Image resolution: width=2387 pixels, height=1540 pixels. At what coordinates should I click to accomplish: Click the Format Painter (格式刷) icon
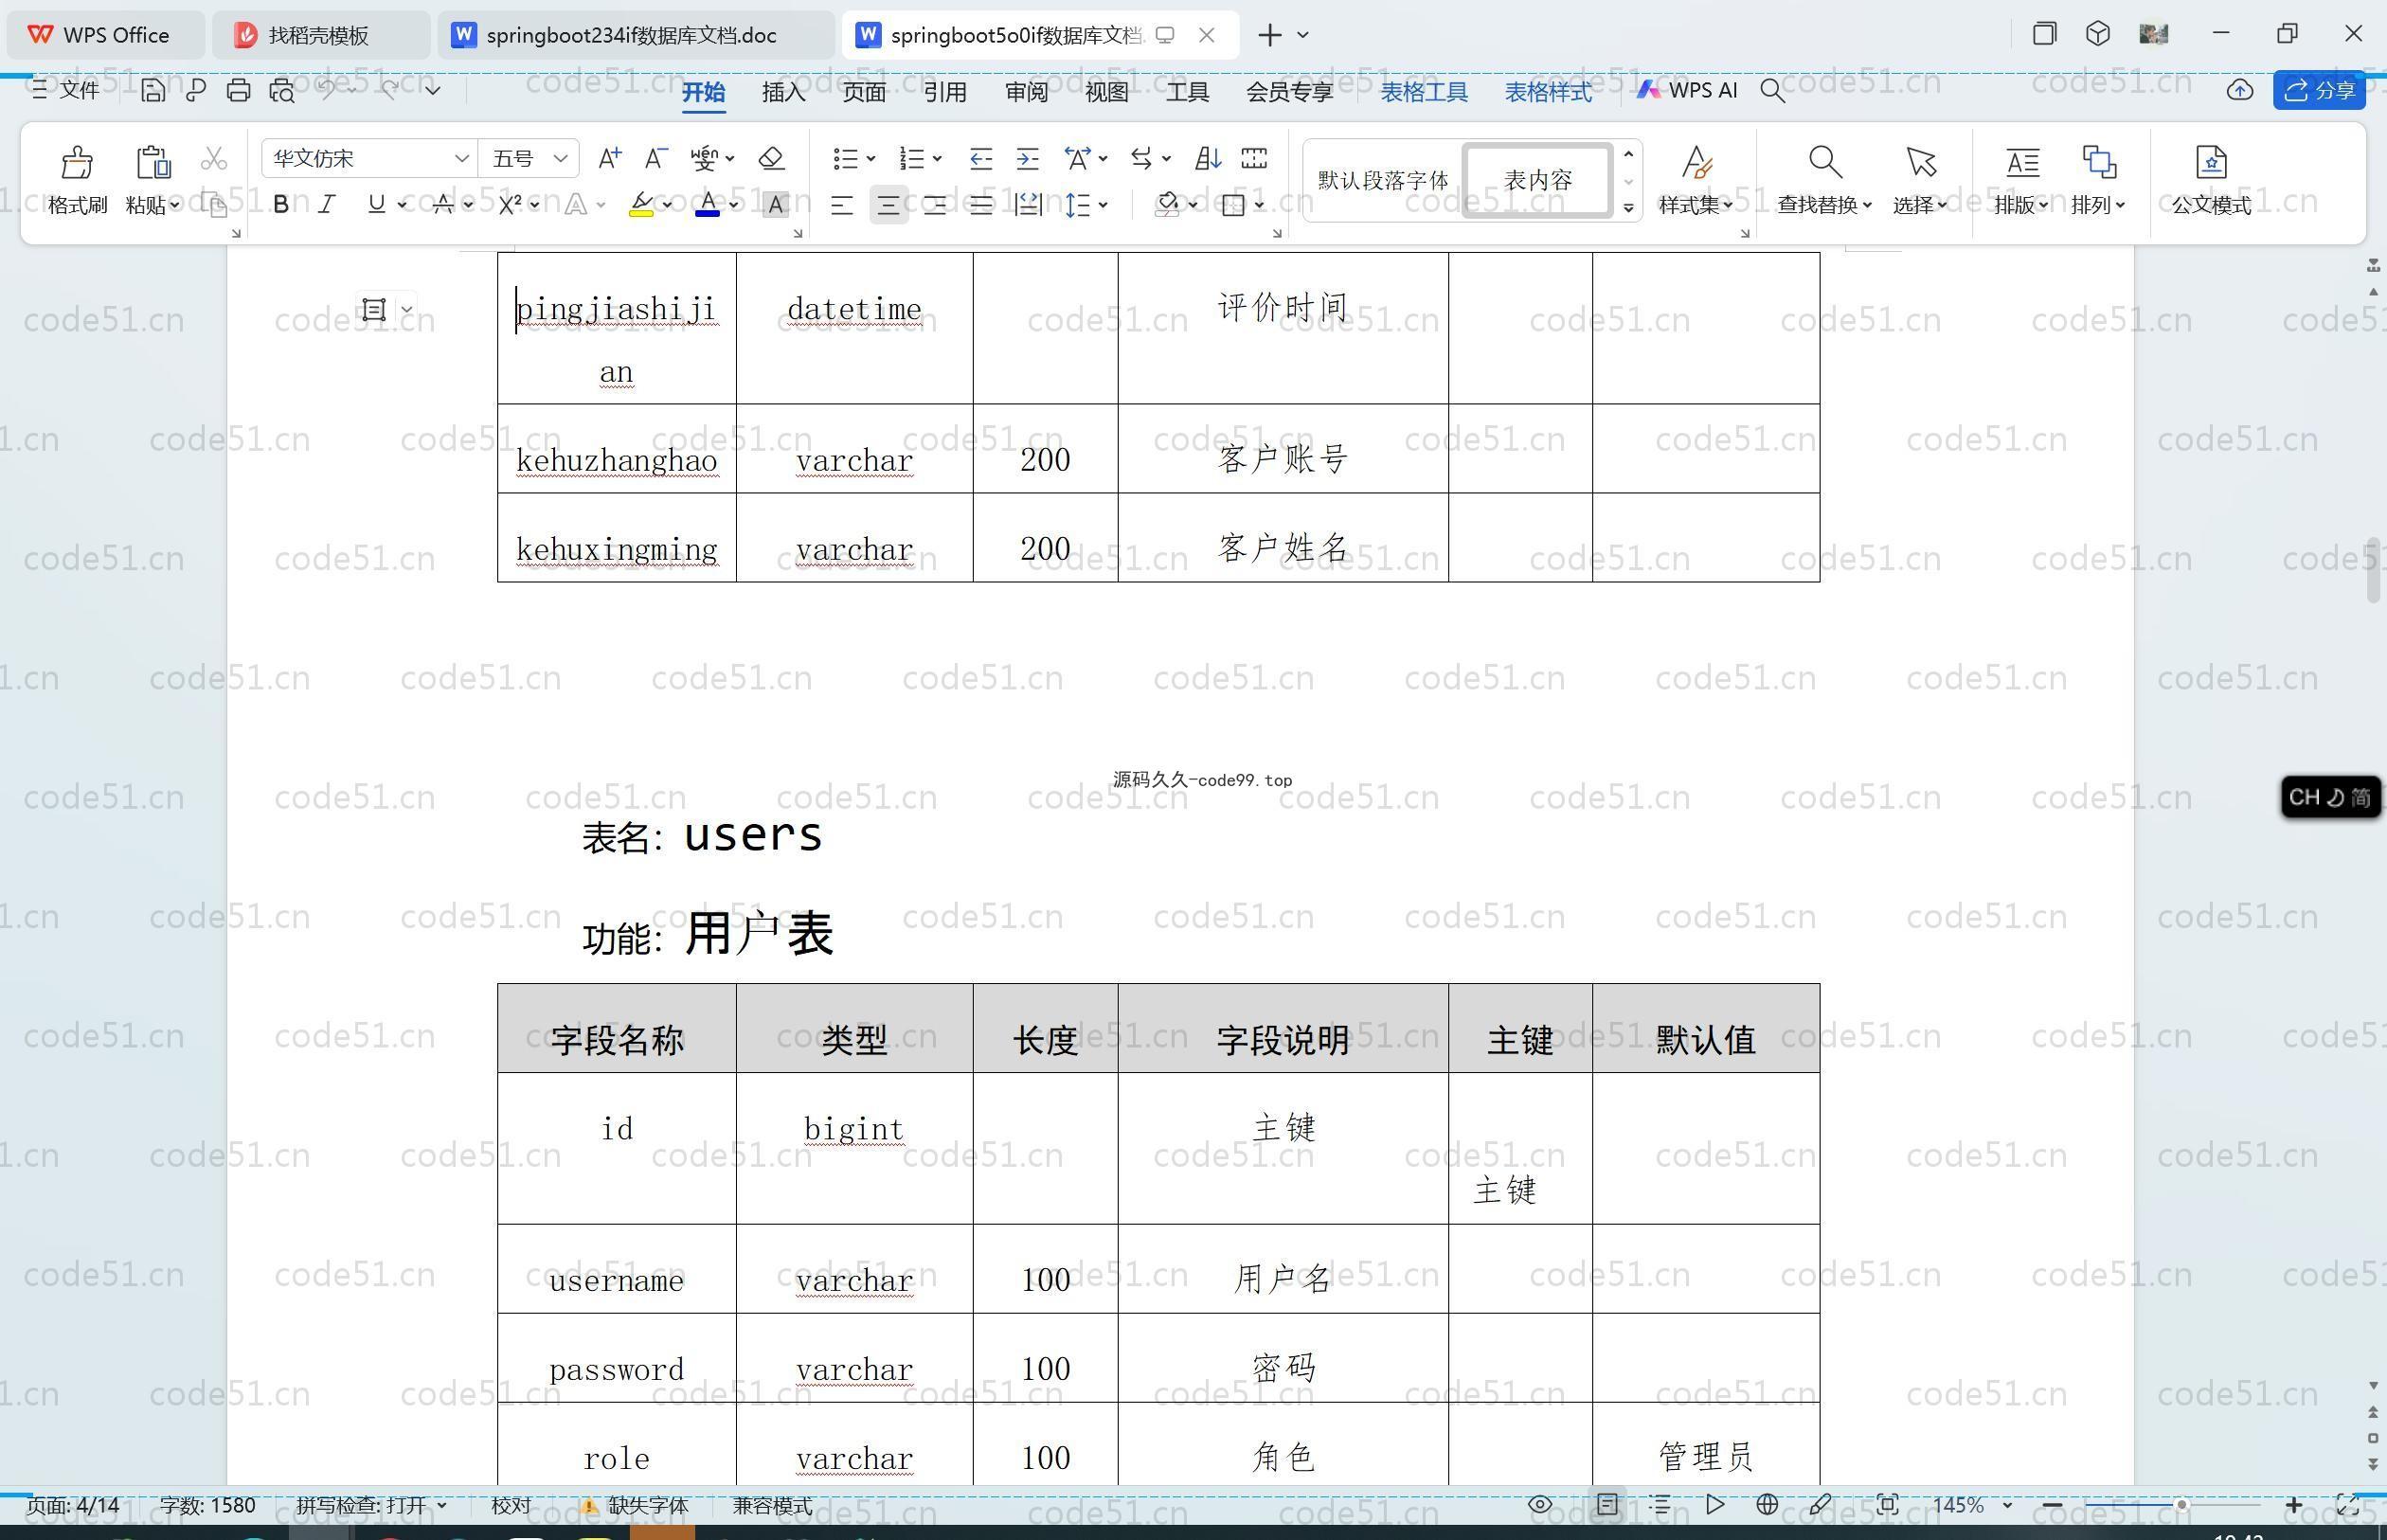coord(77,162)
